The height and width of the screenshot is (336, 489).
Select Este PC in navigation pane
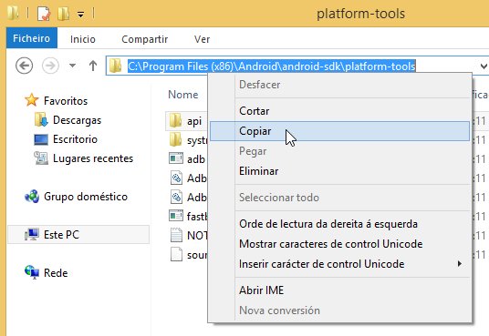pyautogui.click(x=61, y=235)
